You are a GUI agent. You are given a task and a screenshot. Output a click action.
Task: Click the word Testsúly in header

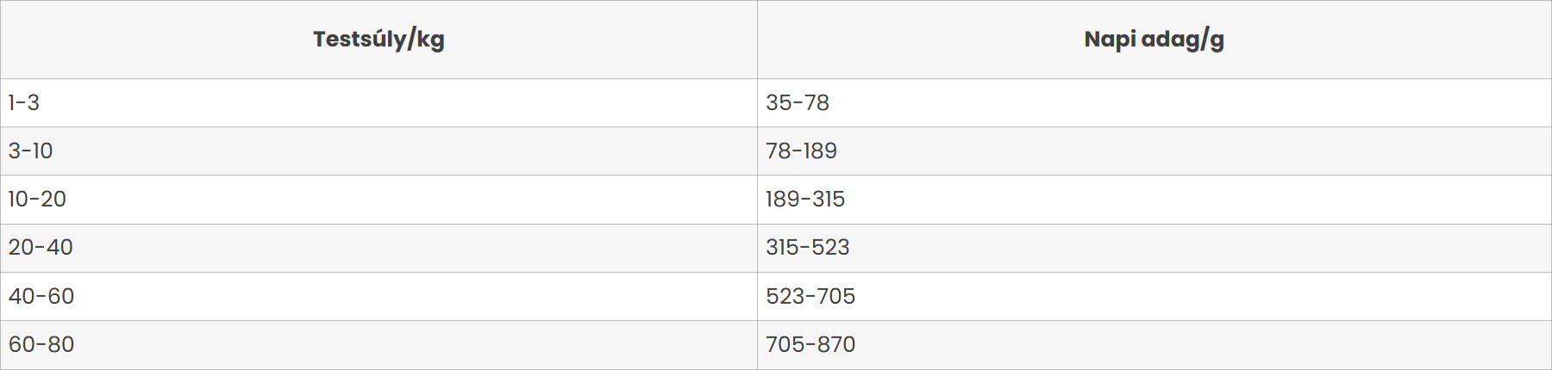click(360, 40)
